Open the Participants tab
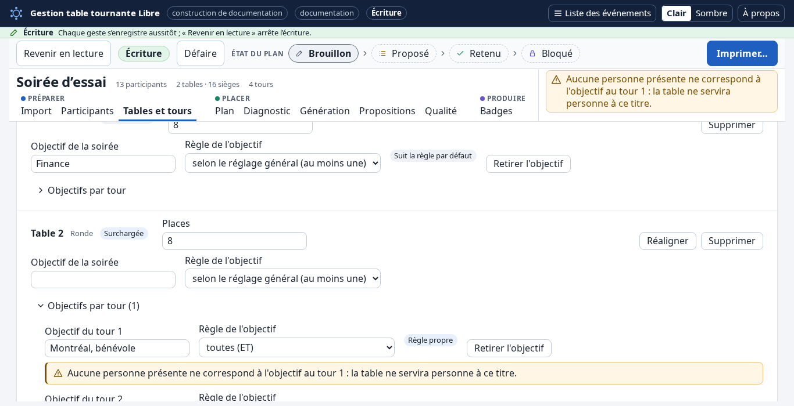 coord(87,111)
